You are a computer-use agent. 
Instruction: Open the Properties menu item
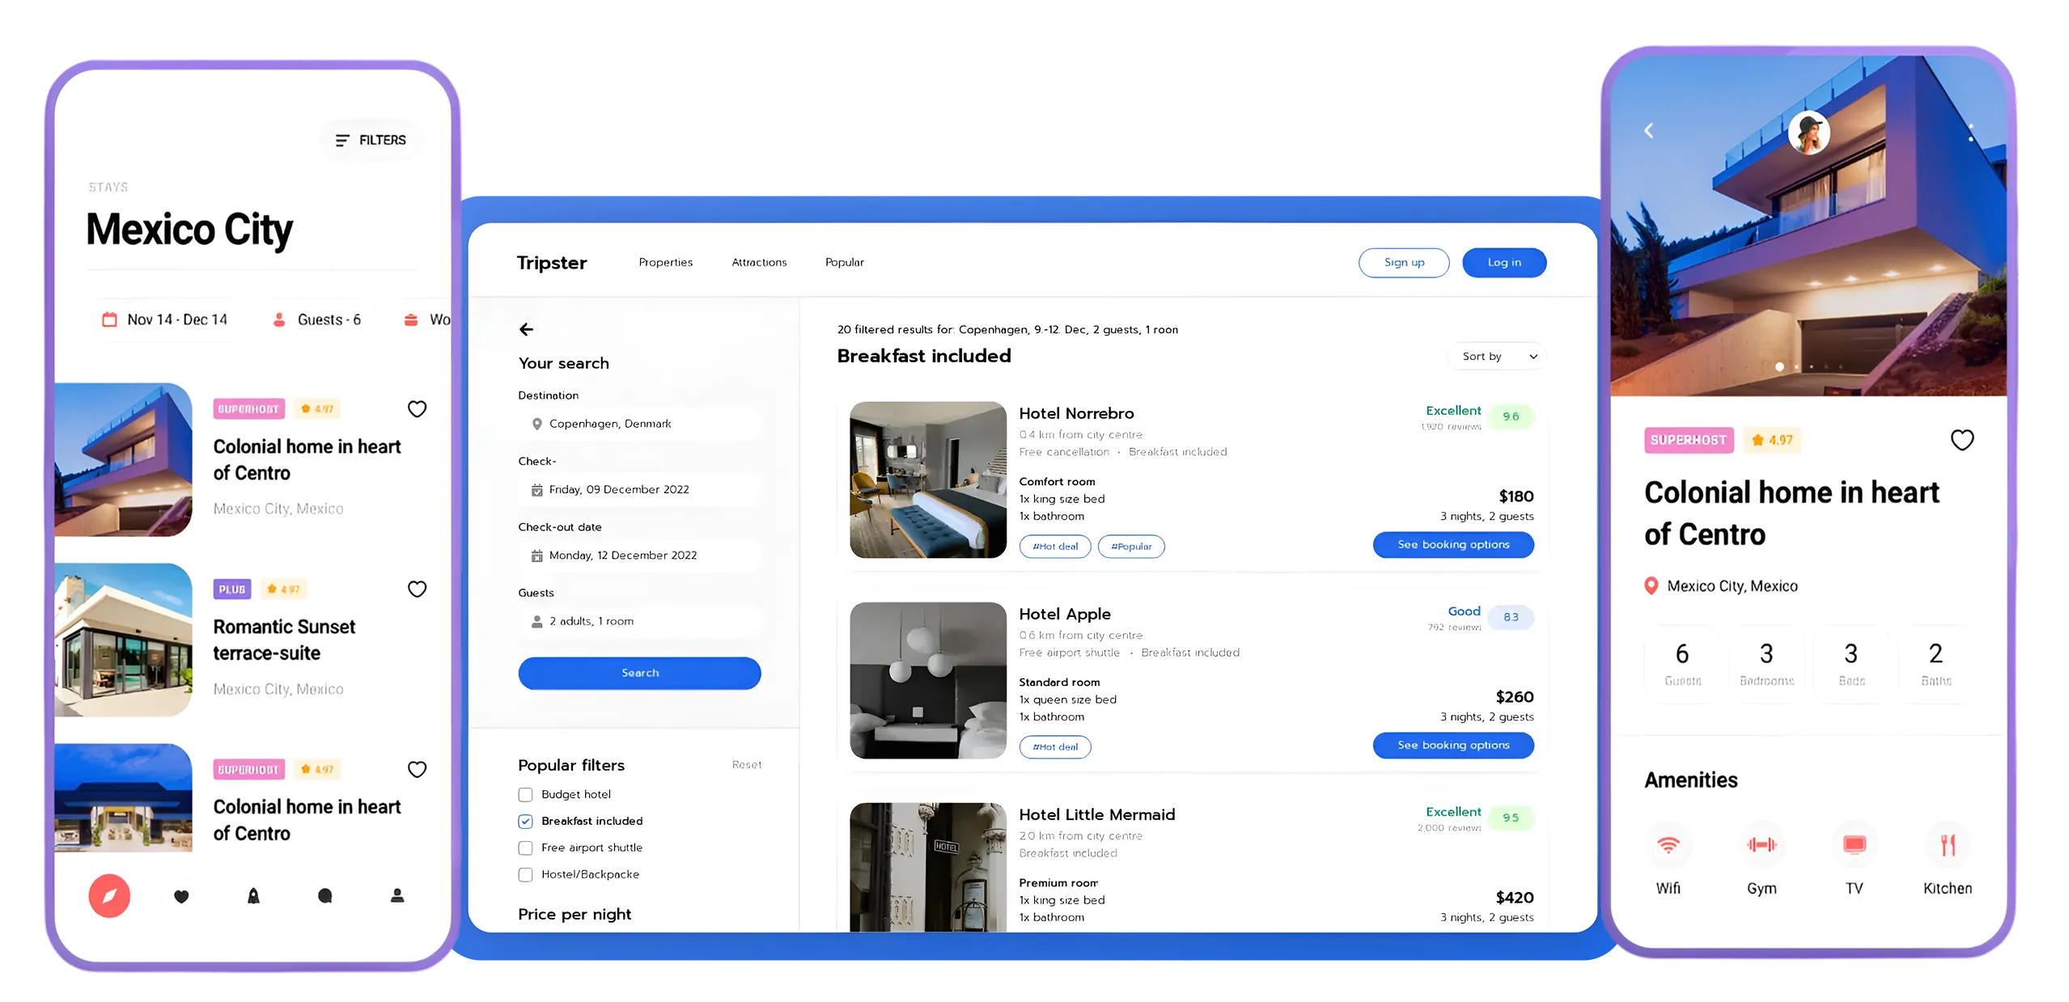[x=665, y=263]
